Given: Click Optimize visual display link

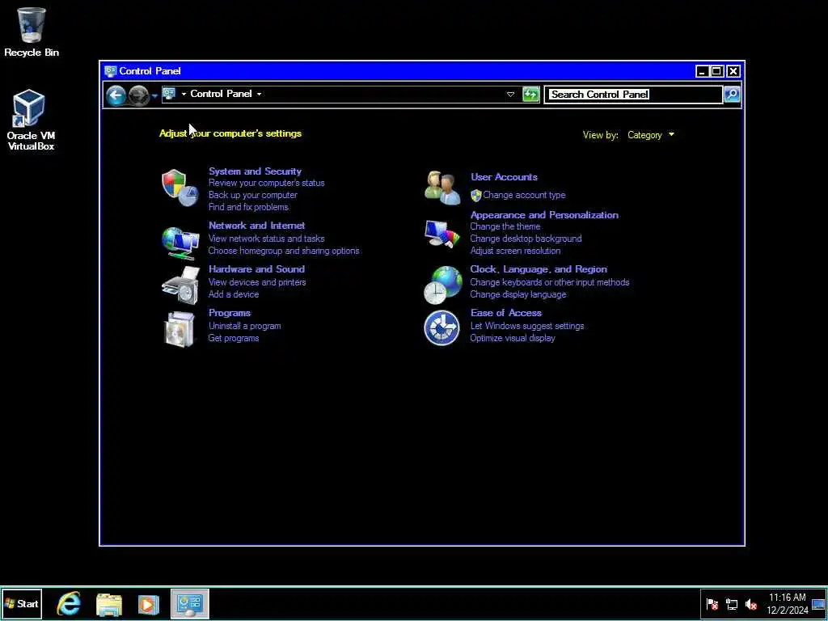Looking at the screenshot, I should (x=513, y=339).
